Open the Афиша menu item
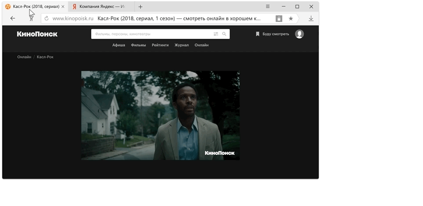This screenshot has width=423, height=206. (x=119, y=45)
